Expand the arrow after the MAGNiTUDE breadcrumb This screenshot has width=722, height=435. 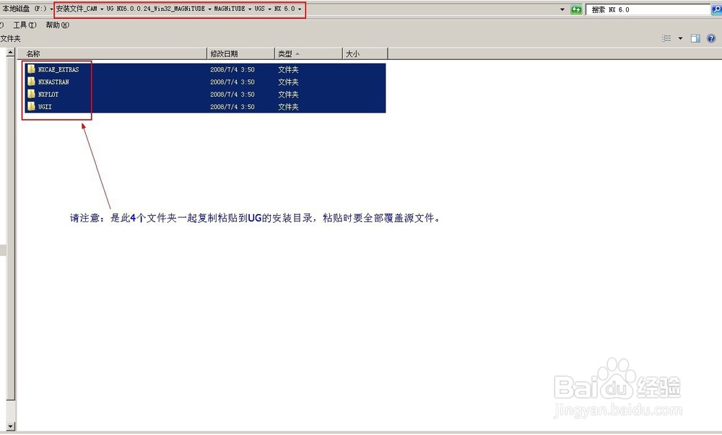(250, 9)
